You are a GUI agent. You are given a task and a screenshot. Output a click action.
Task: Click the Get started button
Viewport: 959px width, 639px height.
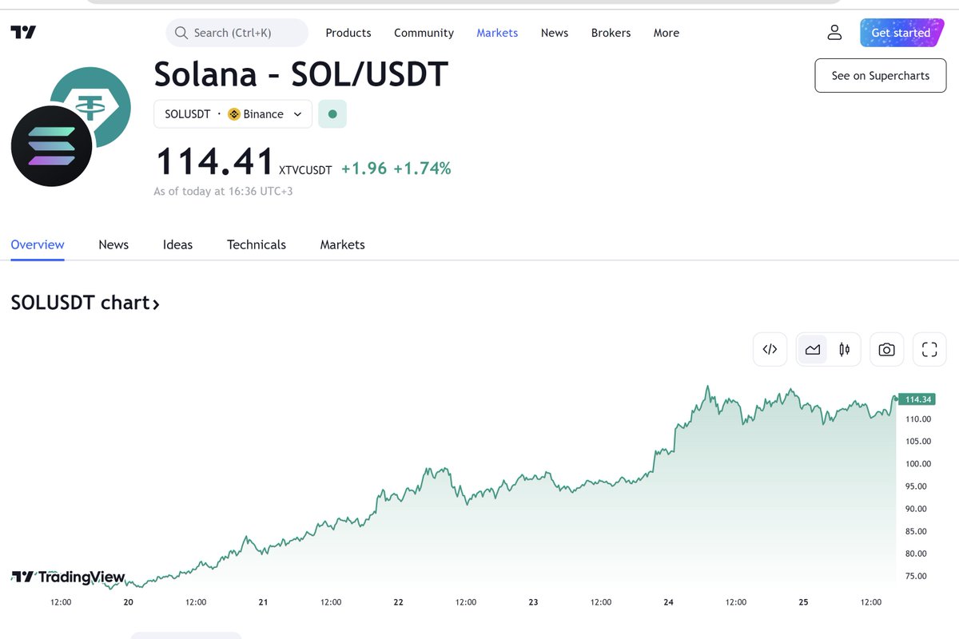point(901,33)
